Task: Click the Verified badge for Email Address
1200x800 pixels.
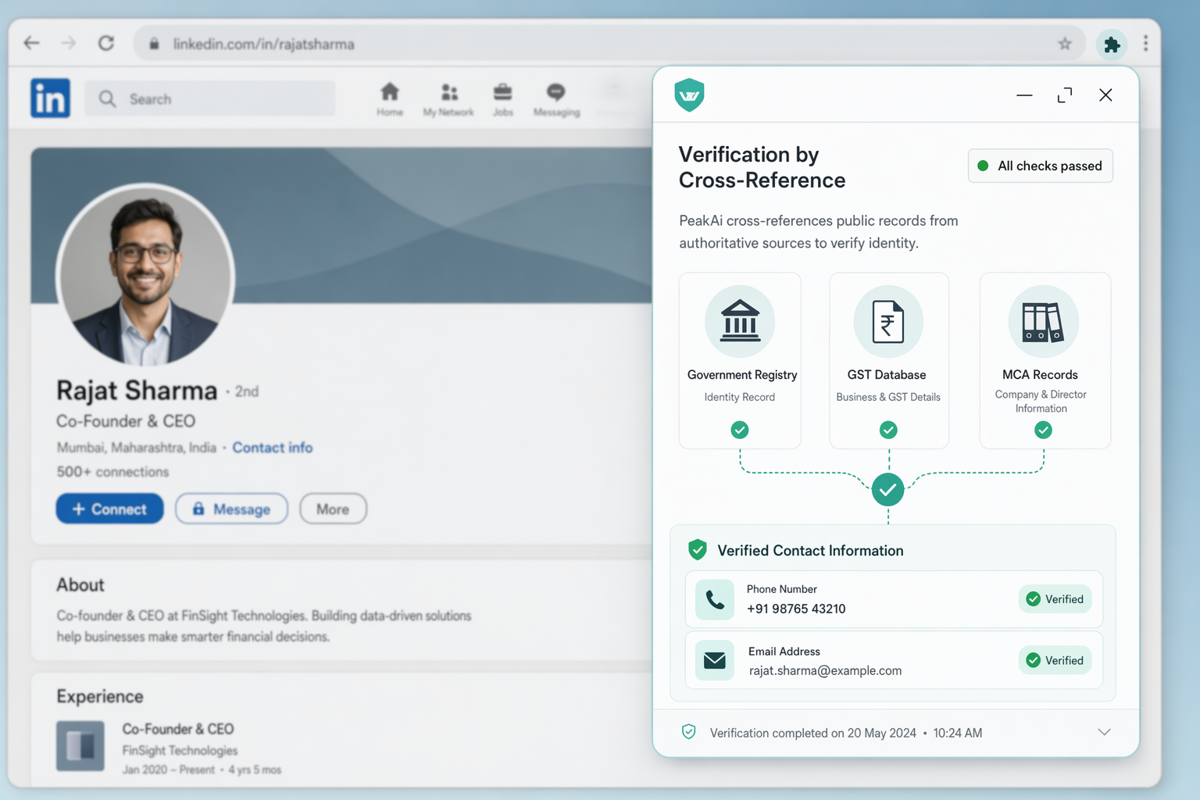Action: click(1055, 660)
